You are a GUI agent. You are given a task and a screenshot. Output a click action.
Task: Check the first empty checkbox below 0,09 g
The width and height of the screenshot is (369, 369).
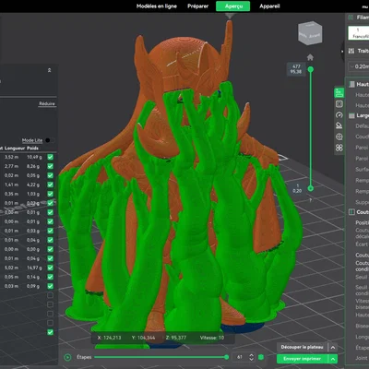(x=51, y=295)
